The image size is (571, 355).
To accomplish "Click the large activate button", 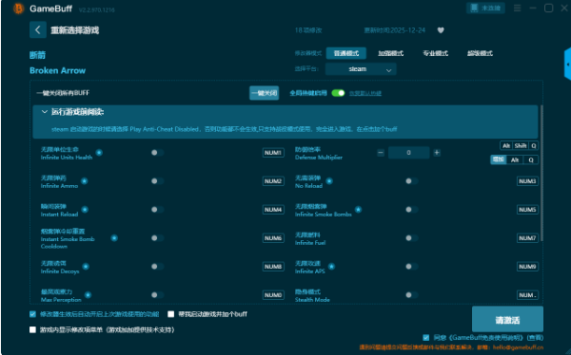I will click(x=507, y=320).
